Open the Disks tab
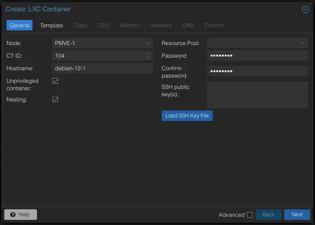The width and height of the screenshot is (315, 225). coord(80,25)
